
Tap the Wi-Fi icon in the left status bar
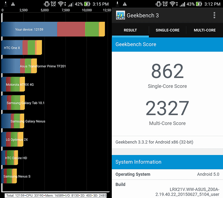[61, 4]
